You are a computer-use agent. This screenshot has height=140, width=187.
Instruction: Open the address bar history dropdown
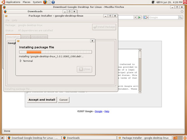coord(135,17)
